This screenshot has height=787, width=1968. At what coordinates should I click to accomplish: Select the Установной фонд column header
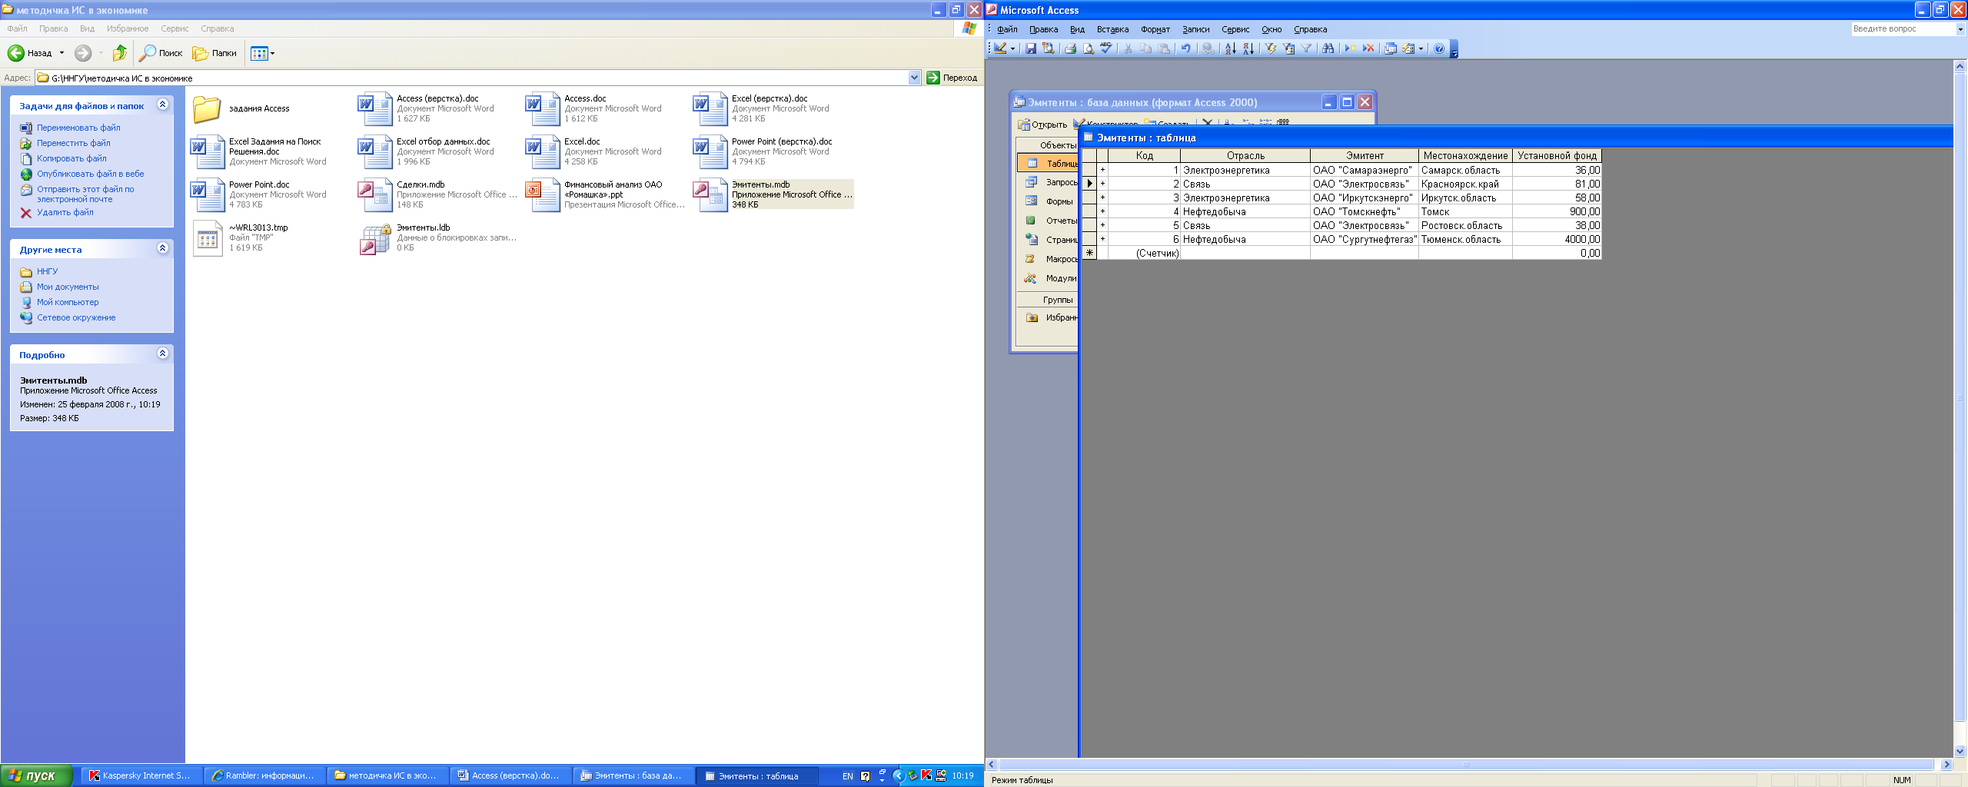pyautogui.click(x=1557, y=155)
